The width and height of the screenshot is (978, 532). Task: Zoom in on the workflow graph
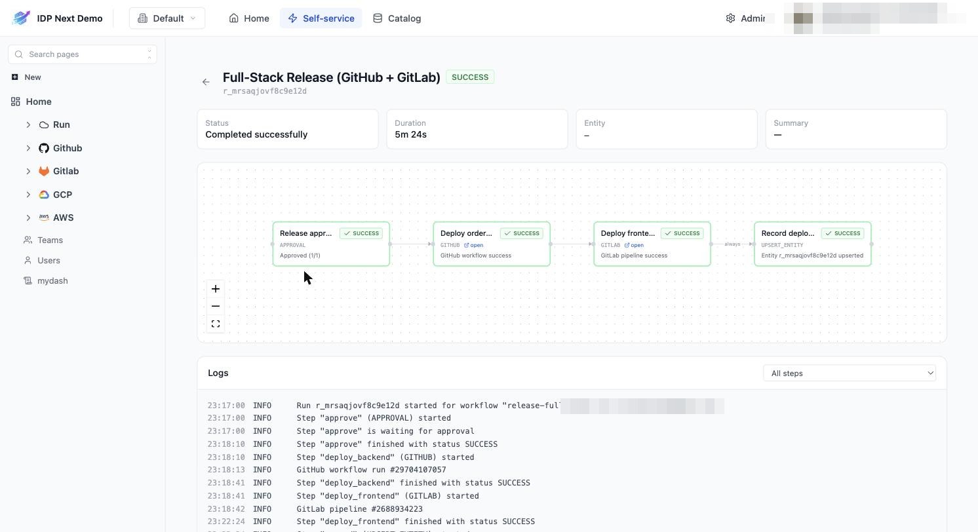(x=216, y=289)
